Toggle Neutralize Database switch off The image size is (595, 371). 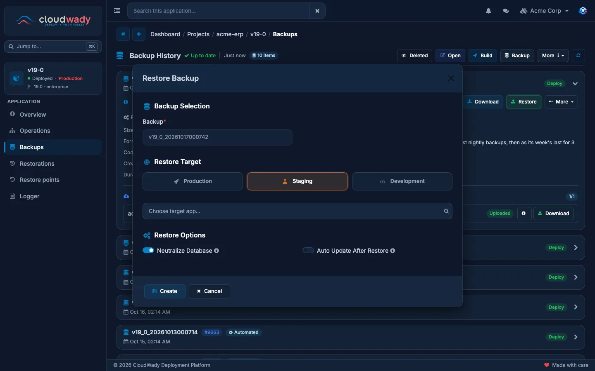click(148, 251)
